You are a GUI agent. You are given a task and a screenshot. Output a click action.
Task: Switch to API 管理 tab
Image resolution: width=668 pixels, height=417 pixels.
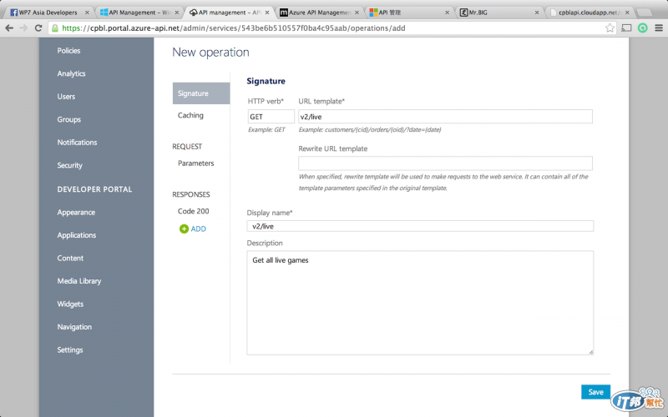(x=409, y=13)
